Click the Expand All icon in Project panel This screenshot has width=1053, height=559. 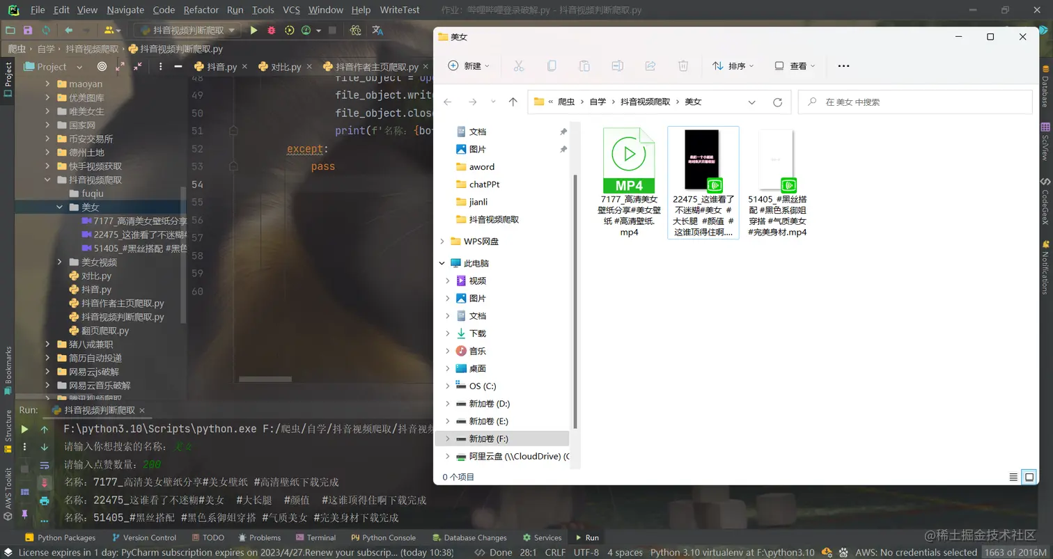pyautogui.click(x=120, y=67)
